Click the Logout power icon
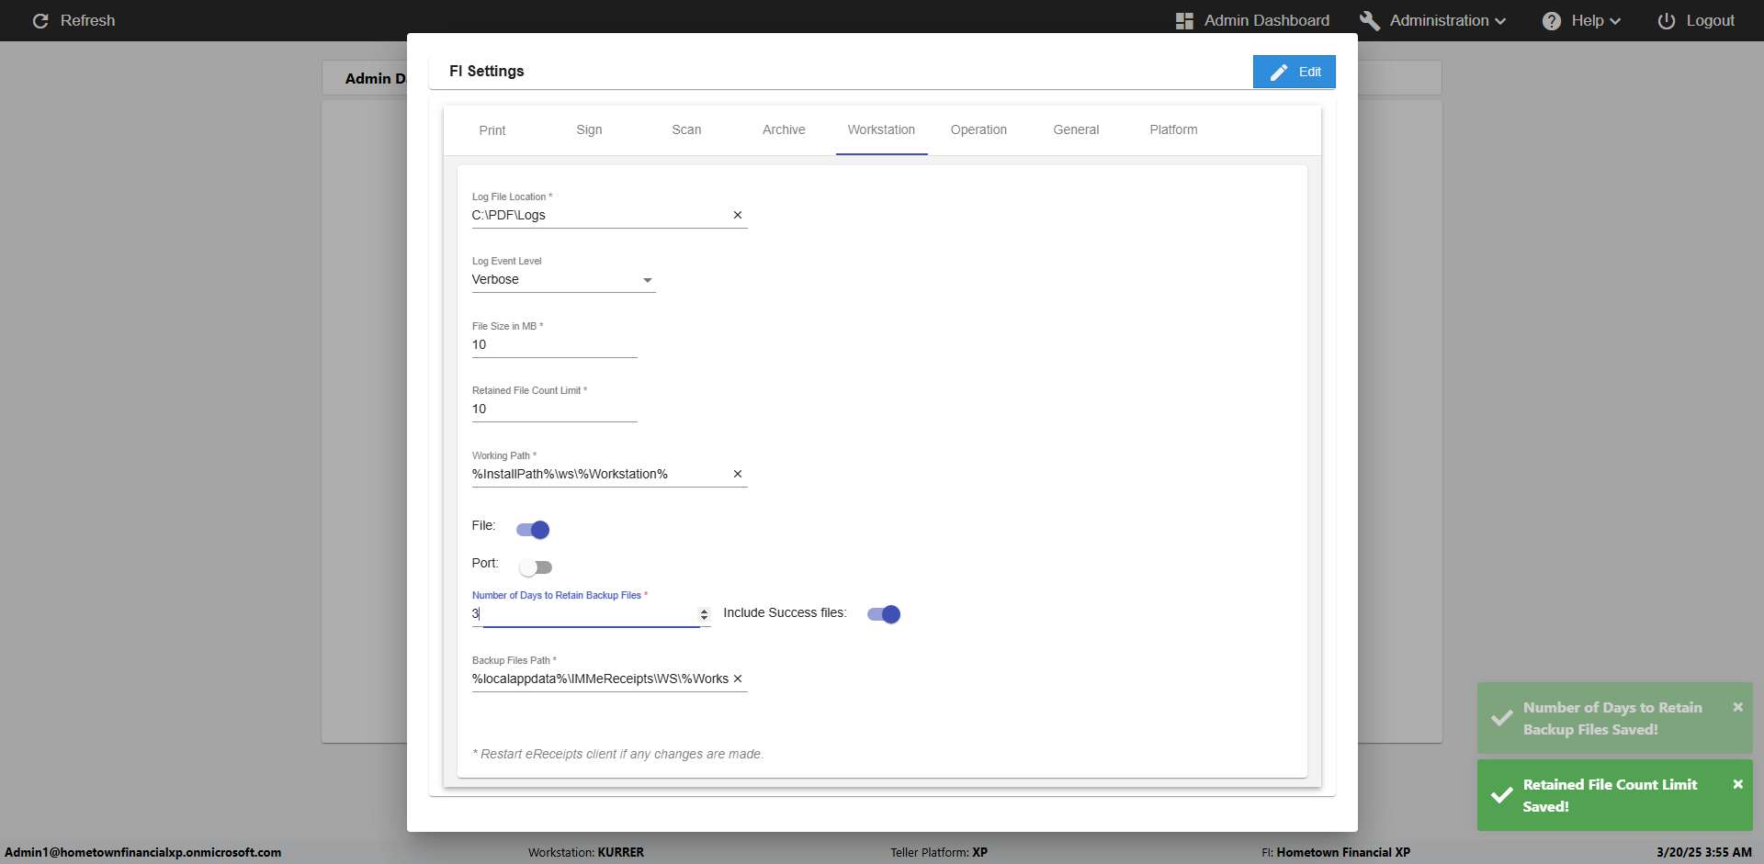Image resolution: width=1764 pixels, height=864 pixels. coord(1667,20)
